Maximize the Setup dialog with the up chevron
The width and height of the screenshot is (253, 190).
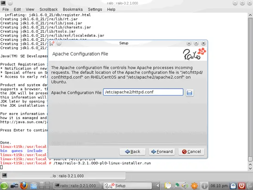(196, 43)
